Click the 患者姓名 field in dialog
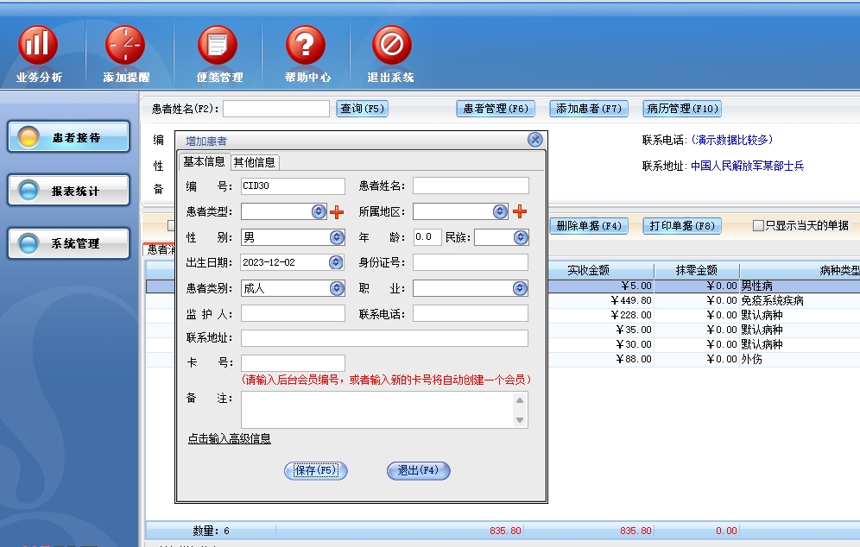Viewport: 860px width, 547px height. click(x=471, y=185)
